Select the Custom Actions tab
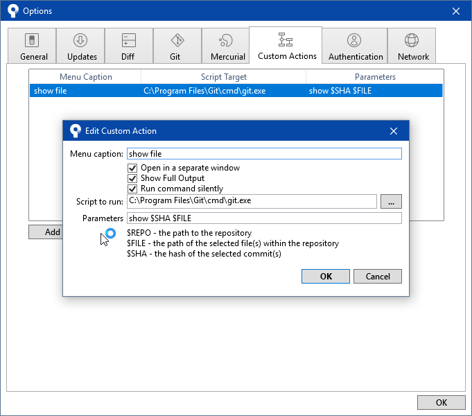472x416 pixels. click(286, 45)
